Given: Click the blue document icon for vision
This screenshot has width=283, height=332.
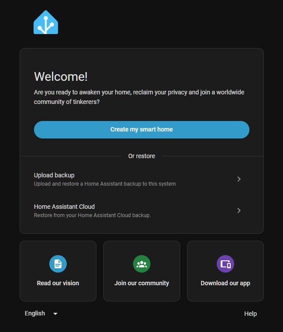Looking at the screenshot, I should pyautogui.click(x=58, y=264).
